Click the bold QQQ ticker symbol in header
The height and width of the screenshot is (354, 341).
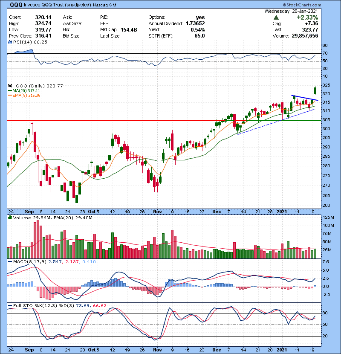16,5
